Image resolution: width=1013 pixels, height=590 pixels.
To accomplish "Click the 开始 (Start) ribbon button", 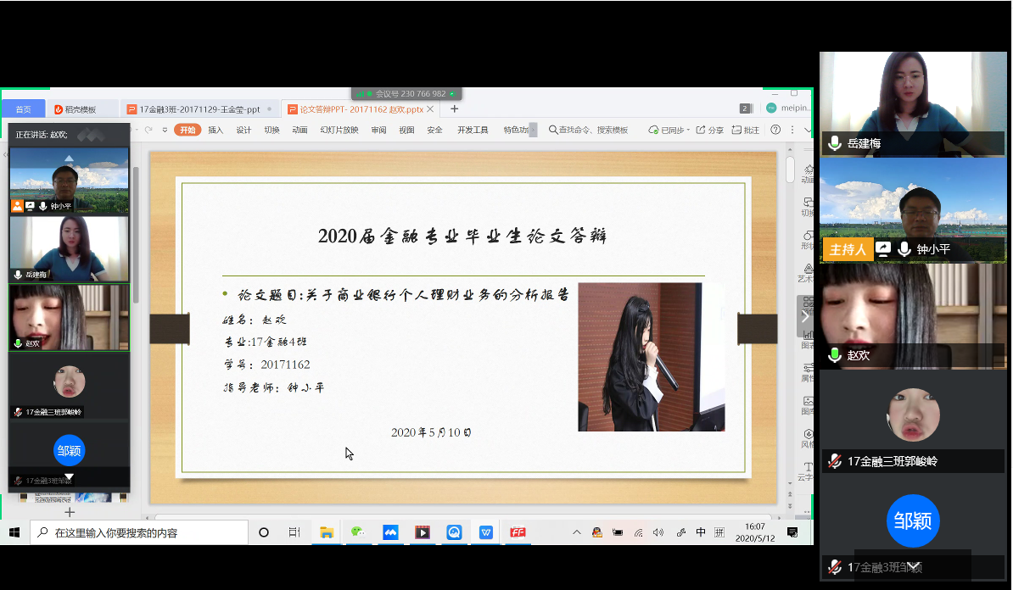I will (187, 130).
